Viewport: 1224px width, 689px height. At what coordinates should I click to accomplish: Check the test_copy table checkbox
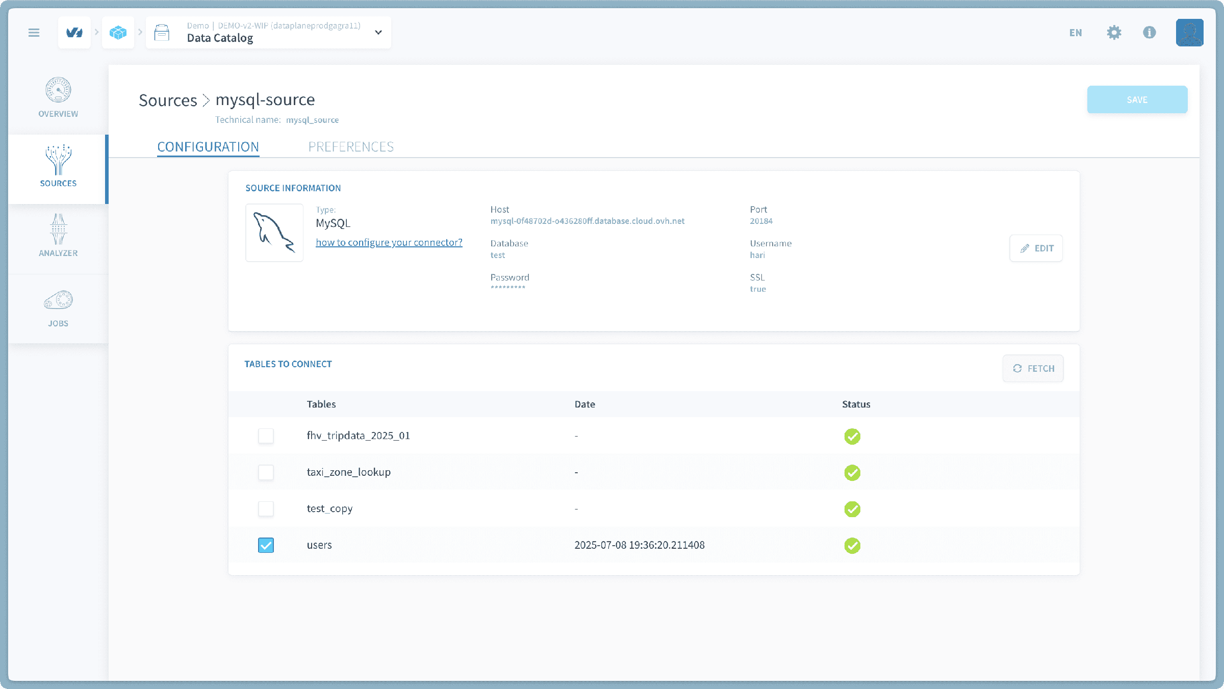click(x=266, y=509)
